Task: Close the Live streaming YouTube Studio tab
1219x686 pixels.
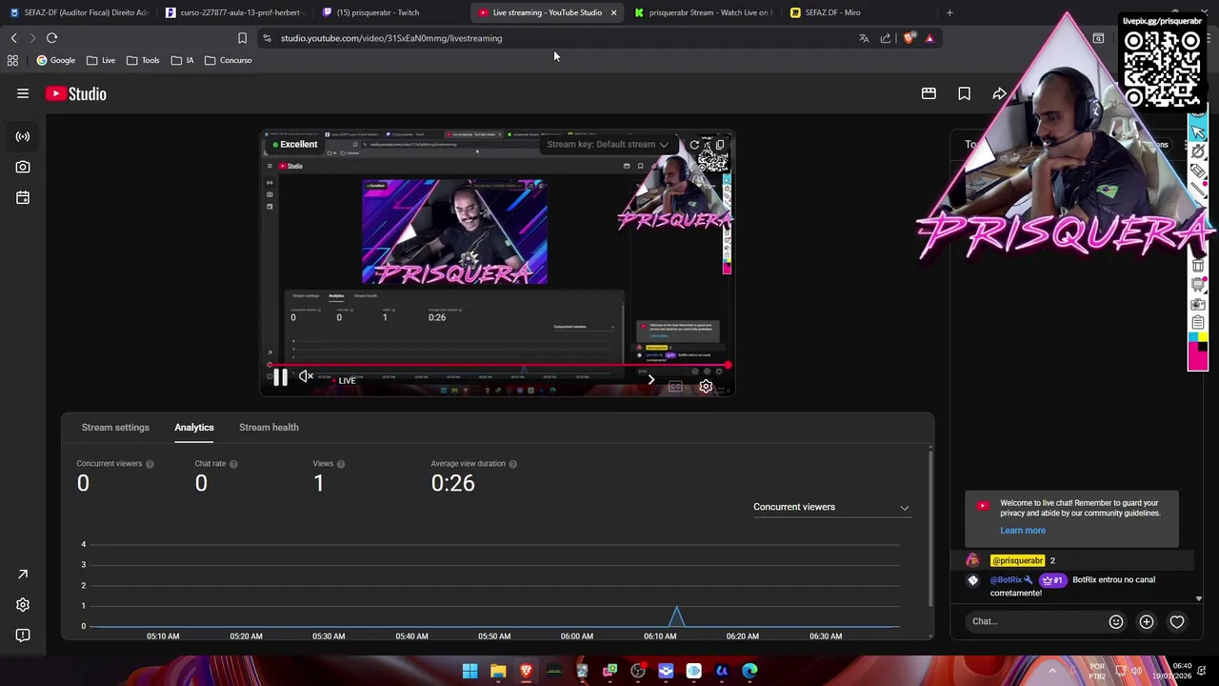Action: point(613,12)
